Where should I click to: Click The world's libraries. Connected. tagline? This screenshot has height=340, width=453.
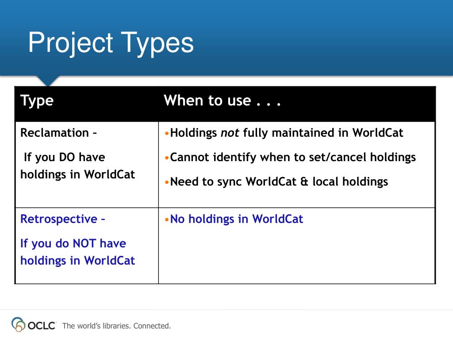point(116,326)
